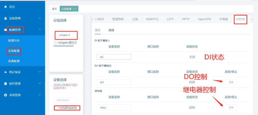Expand the mingxin-默认 tree node
The height and width of the screenshot is (115, 258).
pyautogui.click(x=56, y=43)
